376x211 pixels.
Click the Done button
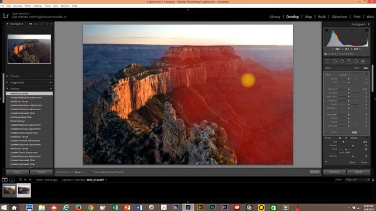(x=314, y=172)
